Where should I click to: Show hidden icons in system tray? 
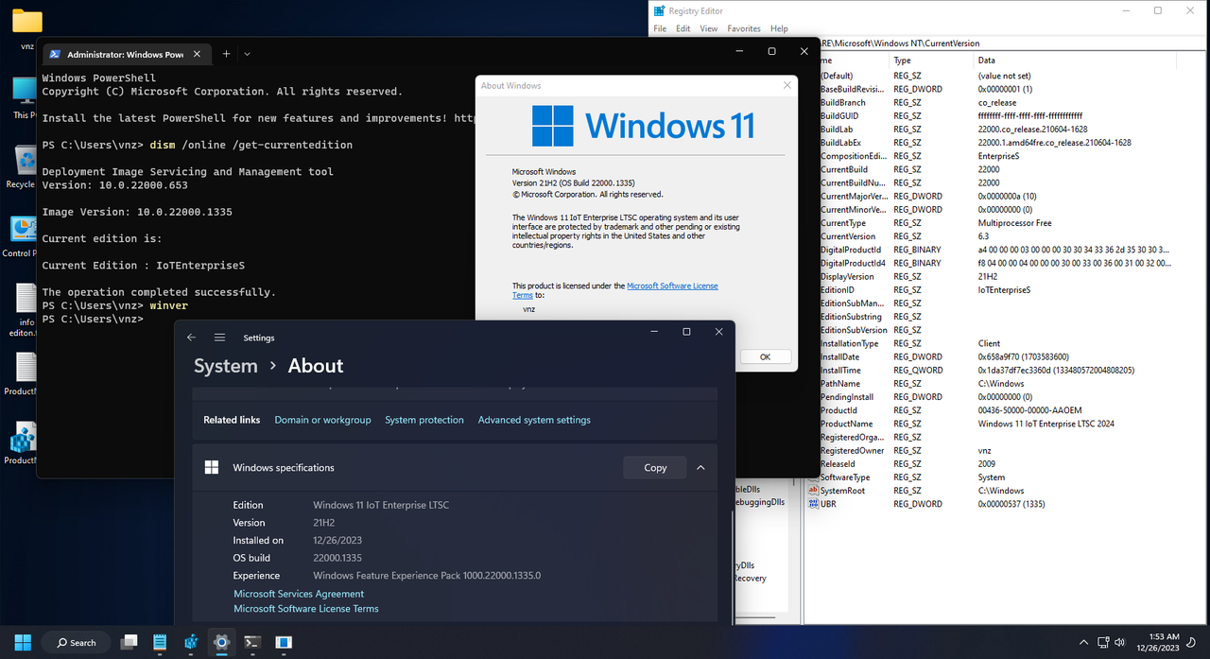point(1084,642)
